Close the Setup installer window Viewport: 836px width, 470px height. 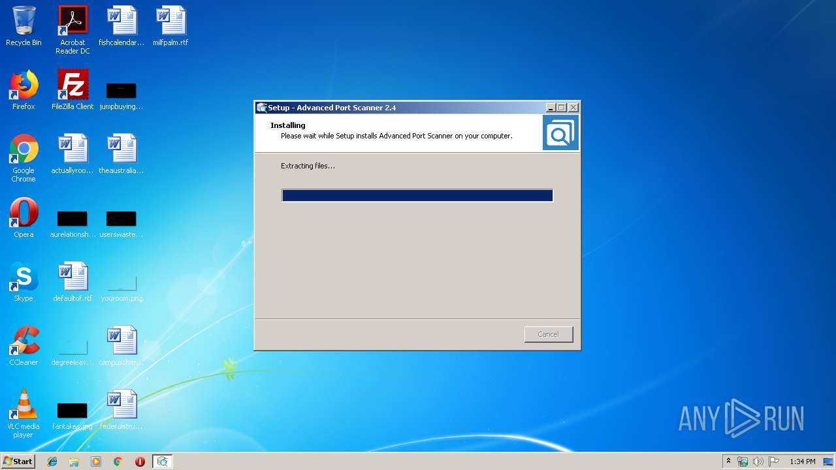pos(573,108)
